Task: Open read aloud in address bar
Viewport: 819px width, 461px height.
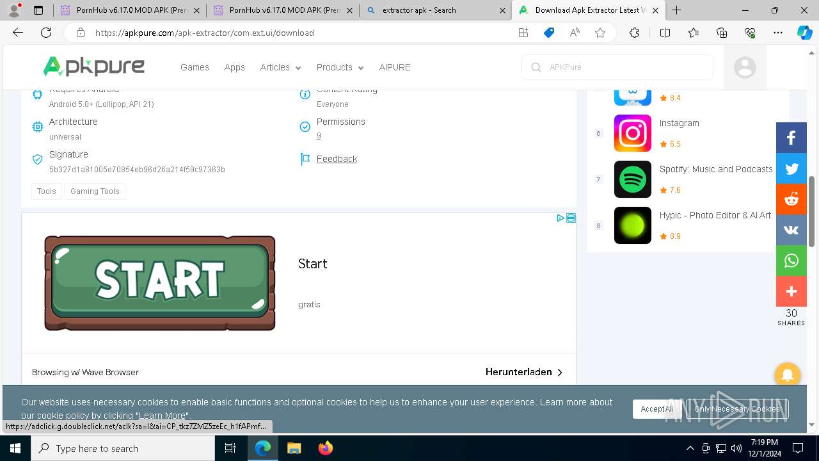Action: coord(575,33)
